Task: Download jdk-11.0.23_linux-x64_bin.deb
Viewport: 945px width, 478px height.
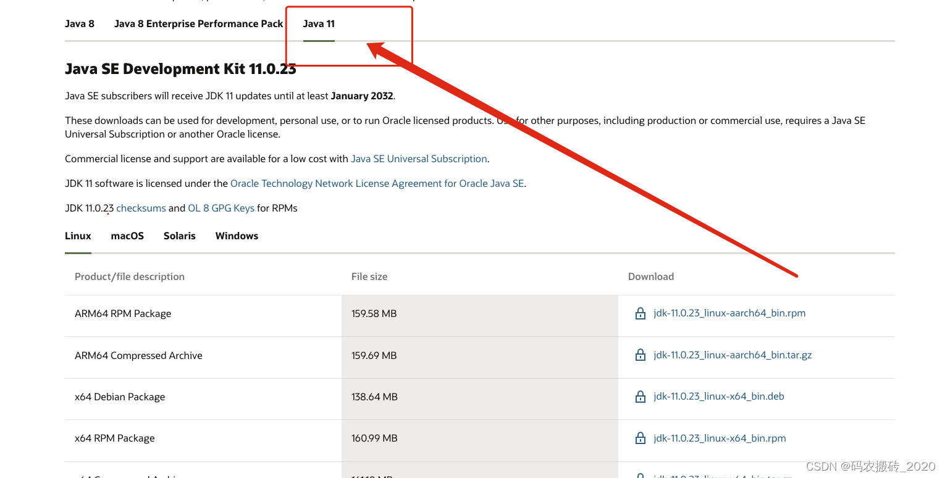Action: point(719,397)
